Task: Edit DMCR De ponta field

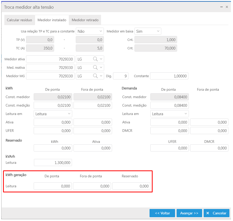Action: (169, 131)
